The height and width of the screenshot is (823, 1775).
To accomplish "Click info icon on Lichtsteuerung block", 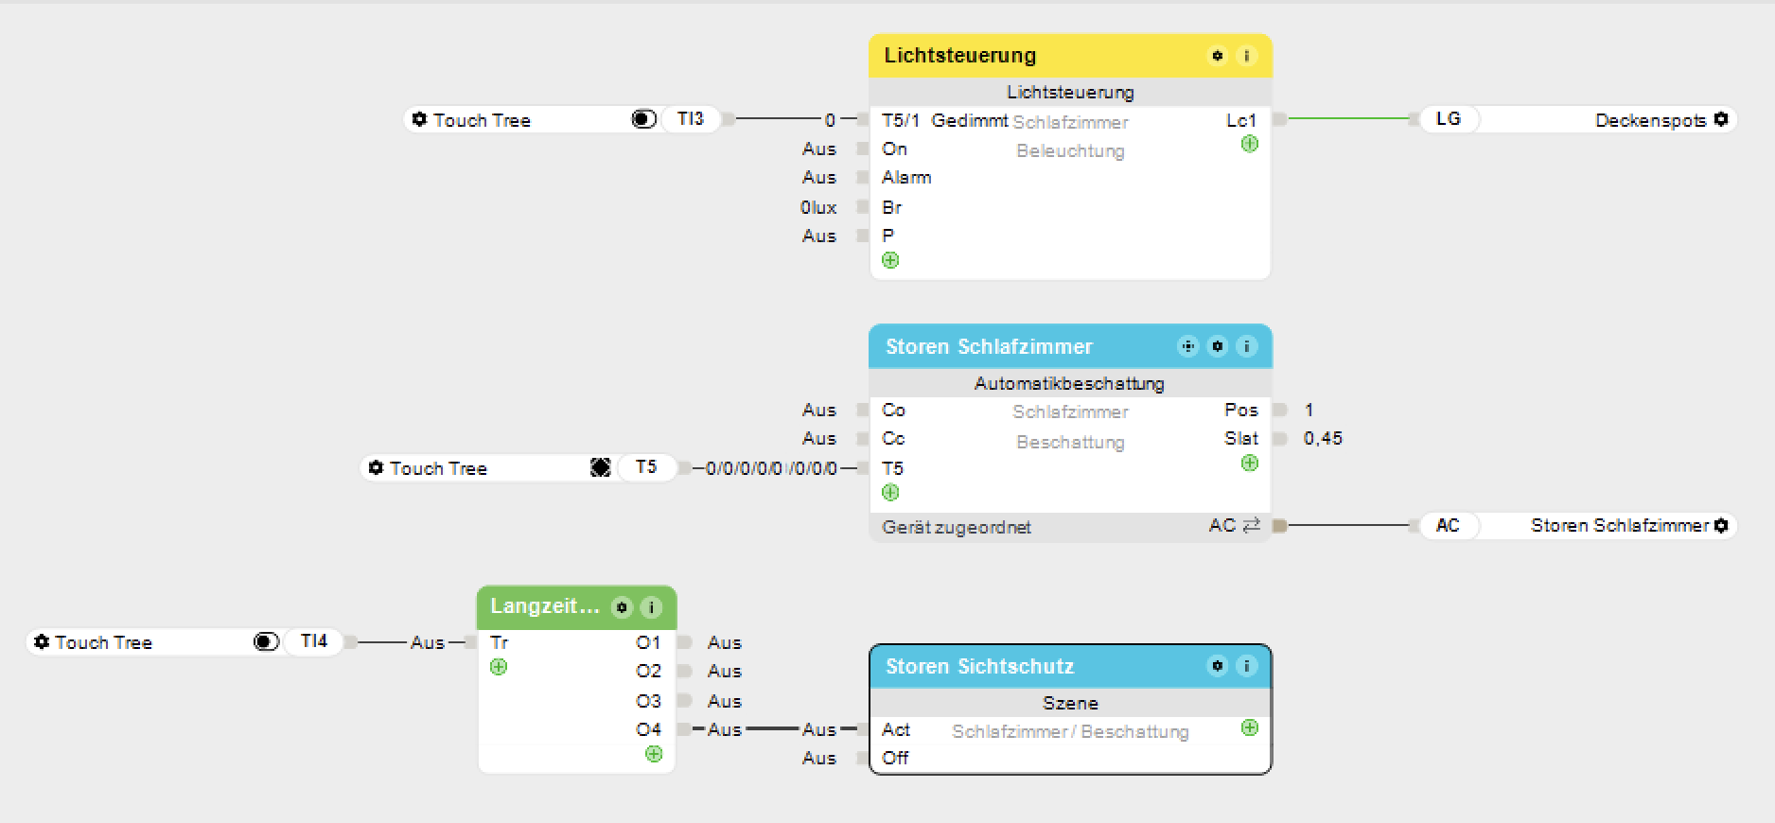I will pyautogui.click(x=1246, y=56).
